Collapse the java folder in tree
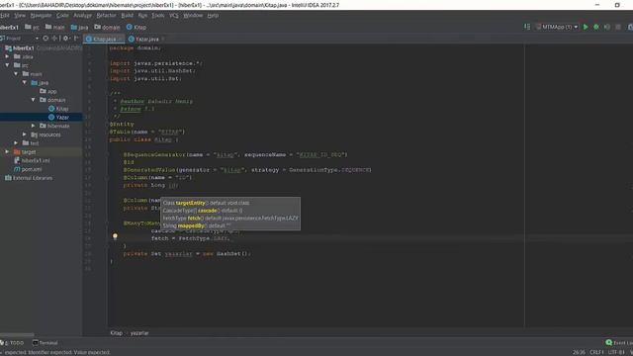The height and width of the screenshot is (356, 633). click(x=25, y=82)
